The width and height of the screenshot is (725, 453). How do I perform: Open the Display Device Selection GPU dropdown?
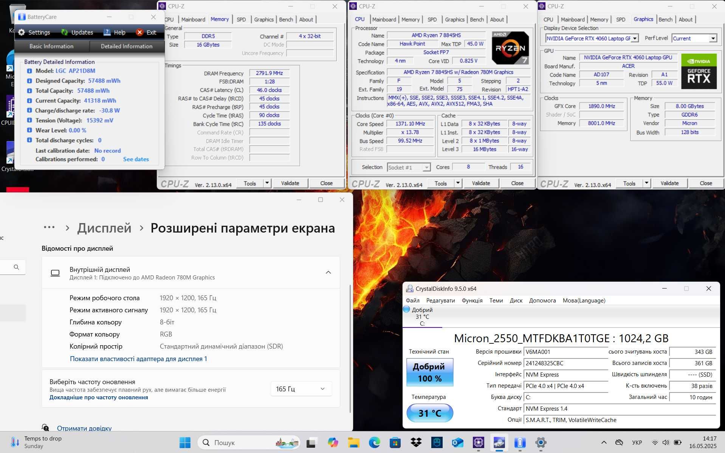[635, 38]
